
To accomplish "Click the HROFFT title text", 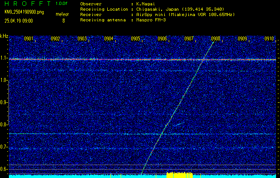I will [x=28, y=4].
